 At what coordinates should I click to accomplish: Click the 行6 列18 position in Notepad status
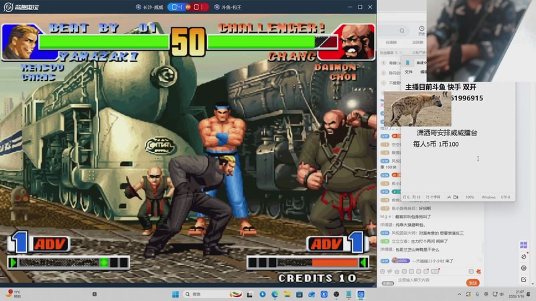click(x=411, y=197)
